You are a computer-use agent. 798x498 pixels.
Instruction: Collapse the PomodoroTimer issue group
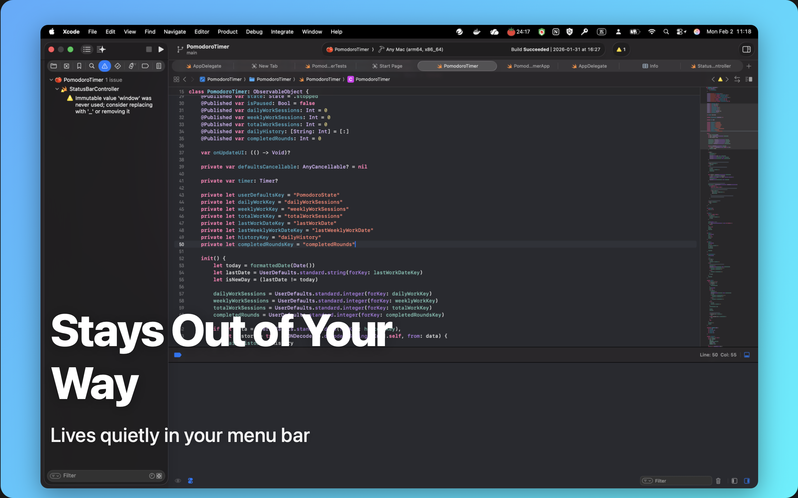[51, 80]
